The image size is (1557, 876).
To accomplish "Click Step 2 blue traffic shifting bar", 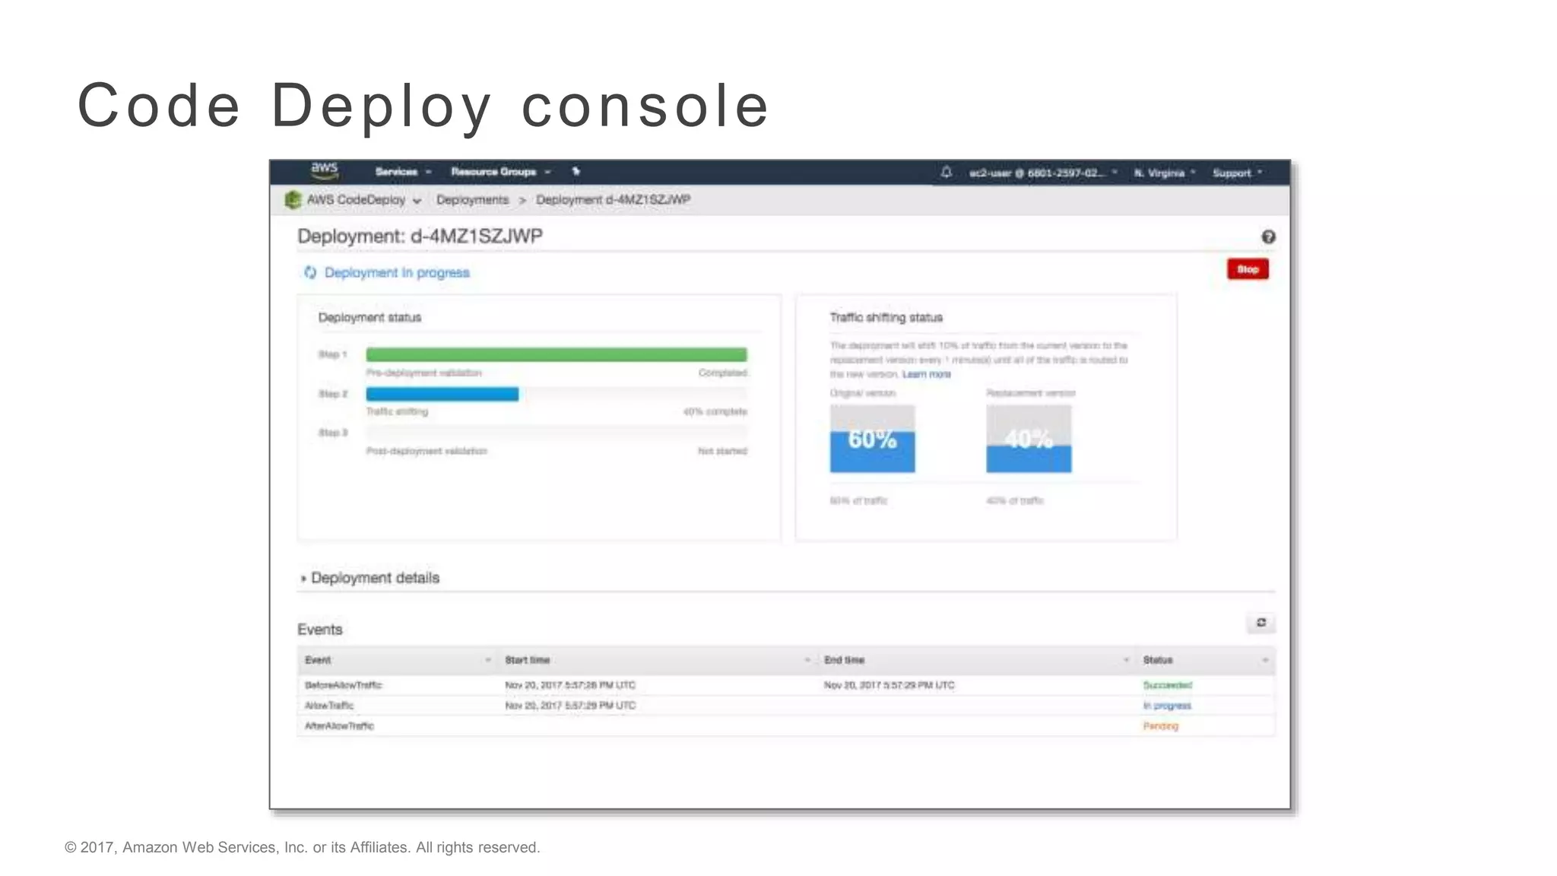I will click(x=442, y=394).
